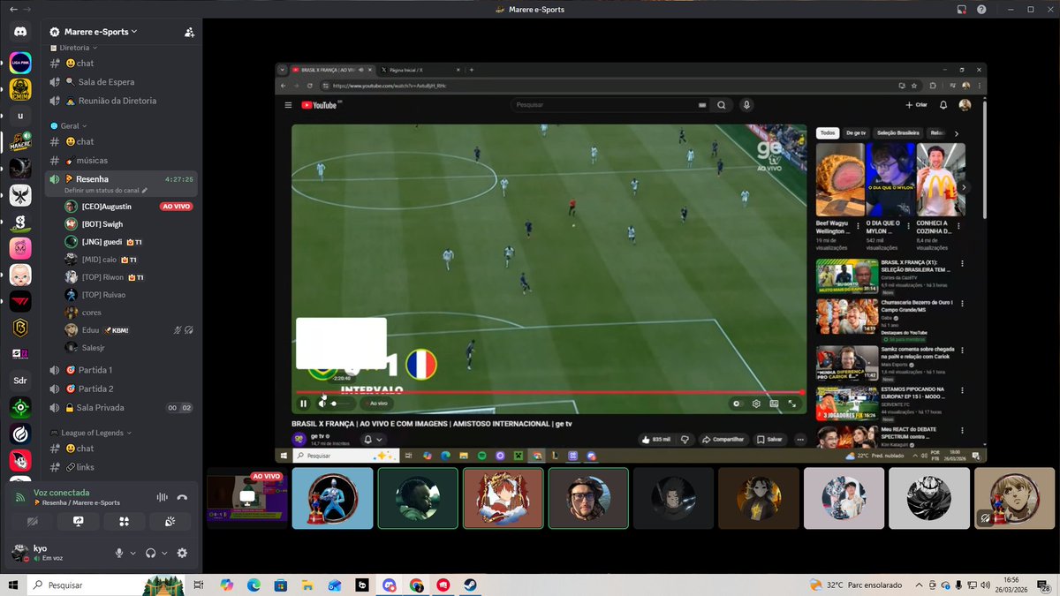Switch to the CMJM server icon
1060x596 pixels.
[20, 90]
